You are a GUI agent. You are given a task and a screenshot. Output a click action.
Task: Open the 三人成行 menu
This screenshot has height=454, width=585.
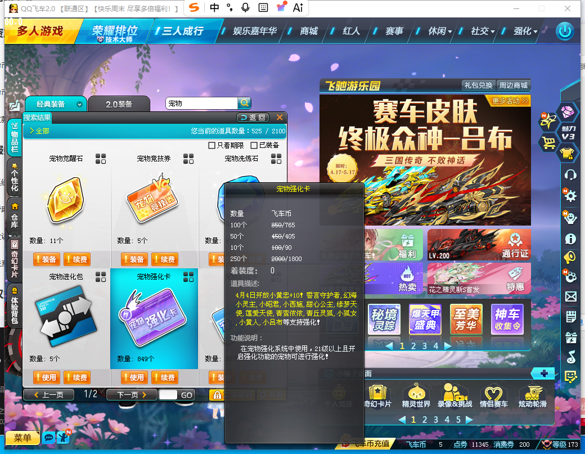tap(183, 31)
